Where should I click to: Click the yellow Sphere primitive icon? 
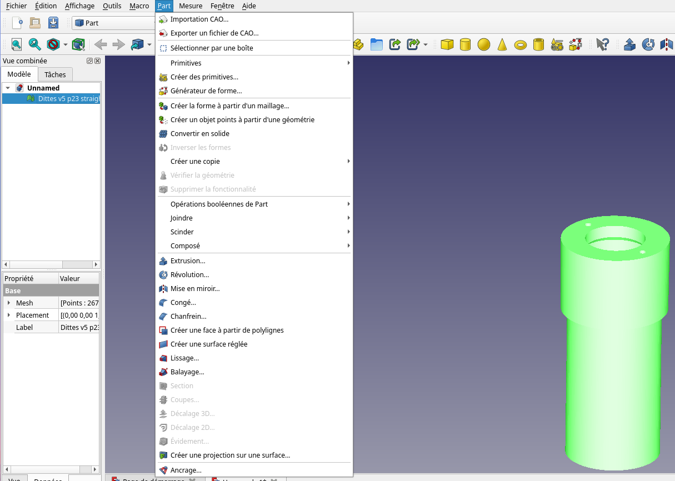484,44
